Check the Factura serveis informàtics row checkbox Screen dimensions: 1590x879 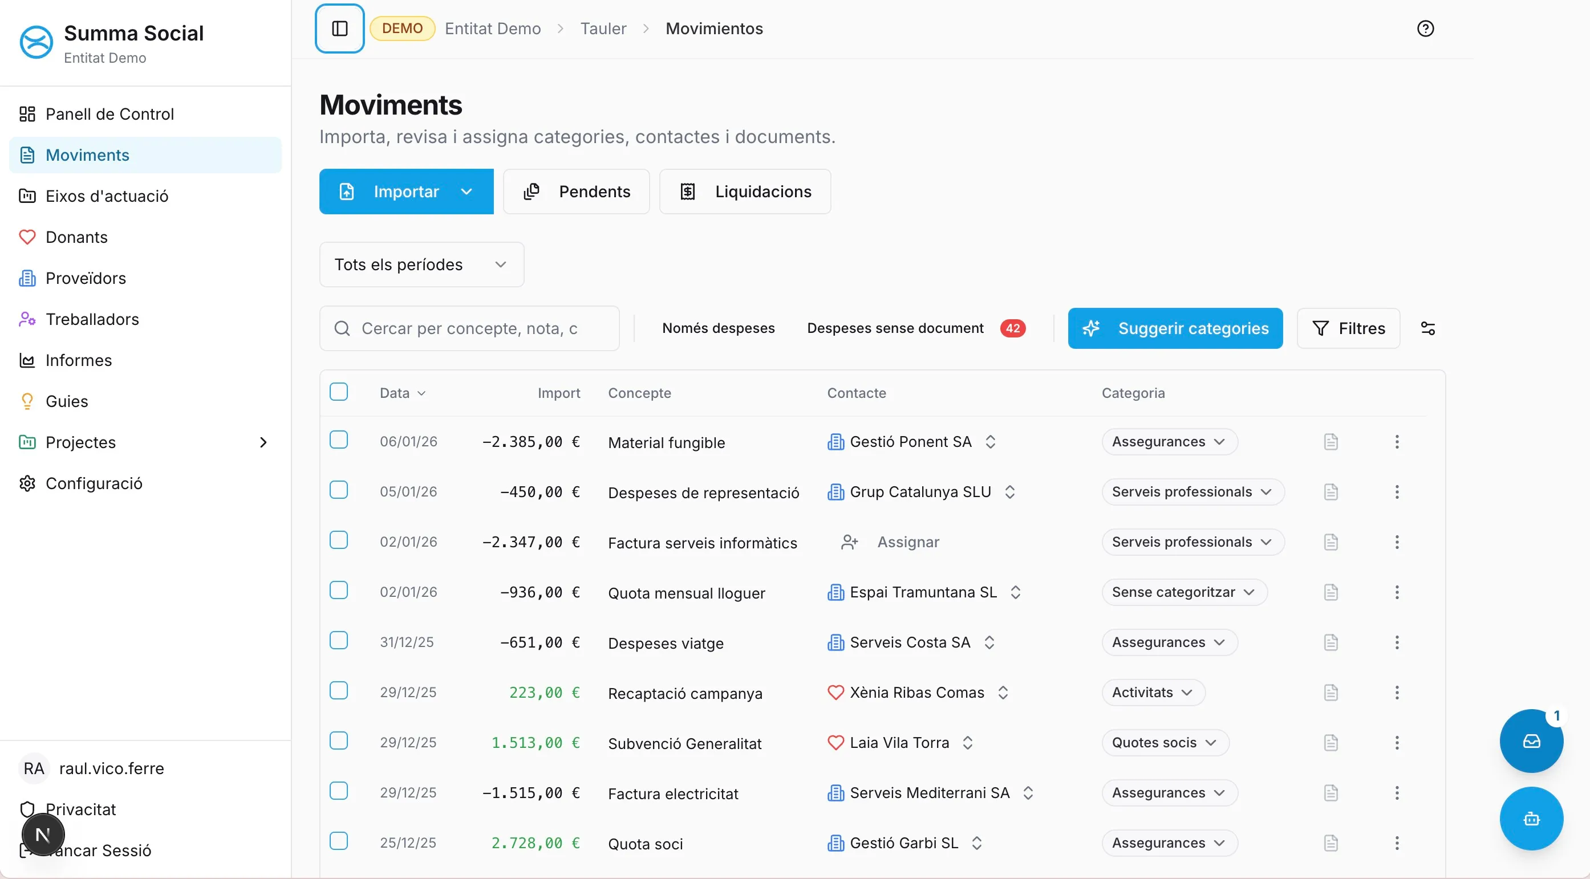click(339, 540)
